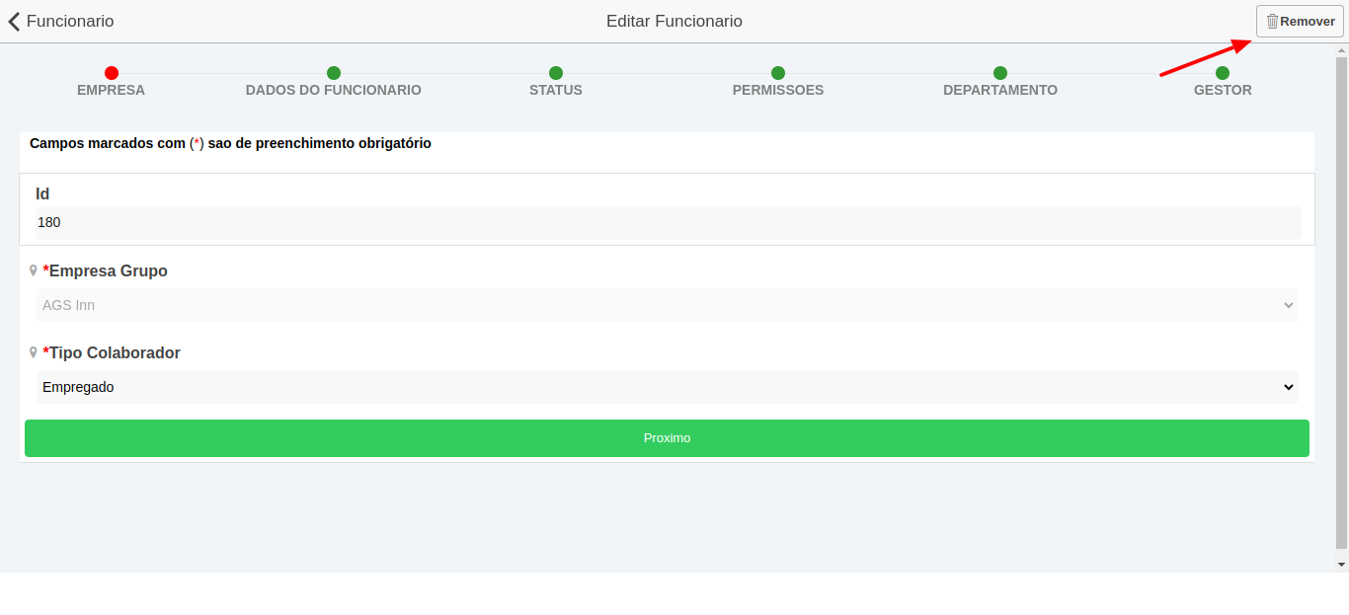This screenshot has width=1349, height=615.
Task: Click the scrollbar down arrow
Action: [1341, 565]
